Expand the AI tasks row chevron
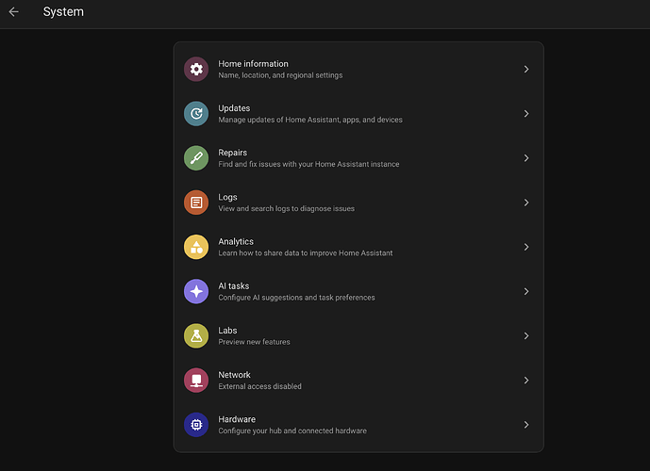Viewport: 650px width, 471px height. [x=526, y=291]
